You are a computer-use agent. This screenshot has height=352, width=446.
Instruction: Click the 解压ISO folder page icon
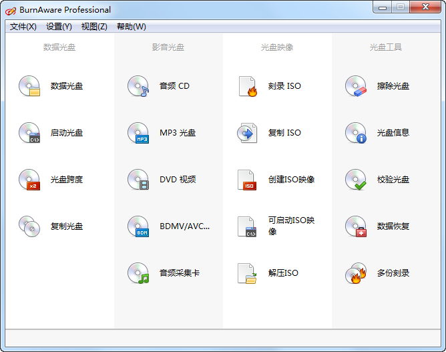[247, 273]
